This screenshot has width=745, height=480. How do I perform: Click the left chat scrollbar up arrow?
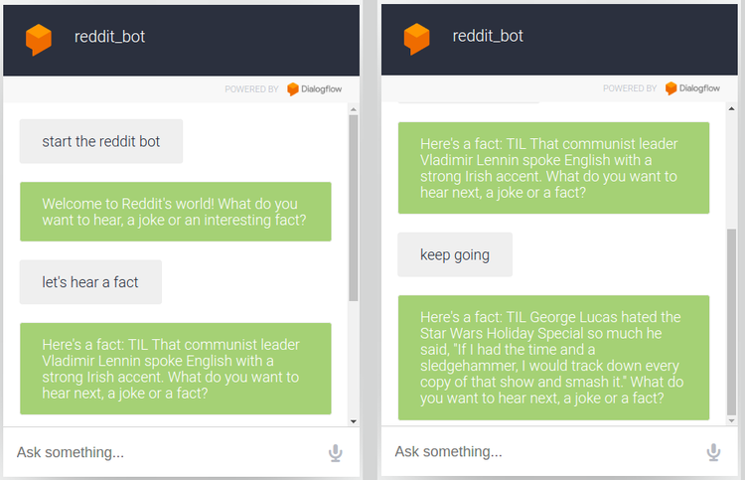[x=353, y=109]
